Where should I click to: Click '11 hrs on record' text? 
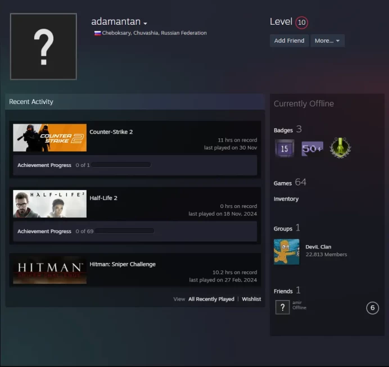click(x=237, y=140)
